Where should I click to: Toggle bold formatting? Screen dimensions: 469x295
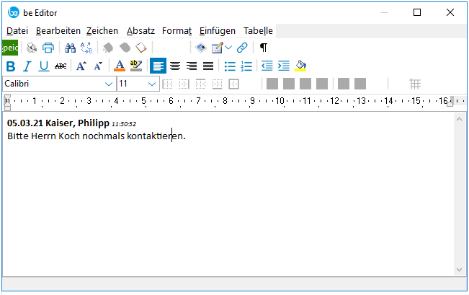coord(10,66)
